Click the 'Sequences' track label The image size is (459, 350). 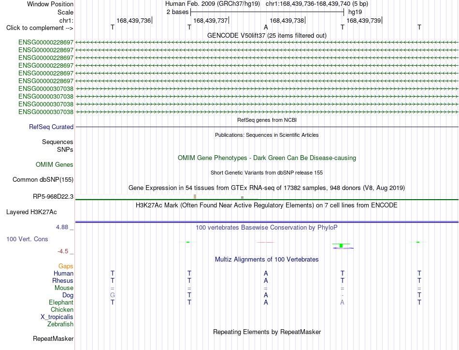pos(57,142)
